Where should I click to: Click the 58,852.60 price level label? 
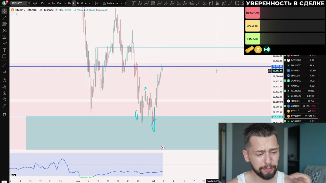pyautogui.click(x=277, y=117)
